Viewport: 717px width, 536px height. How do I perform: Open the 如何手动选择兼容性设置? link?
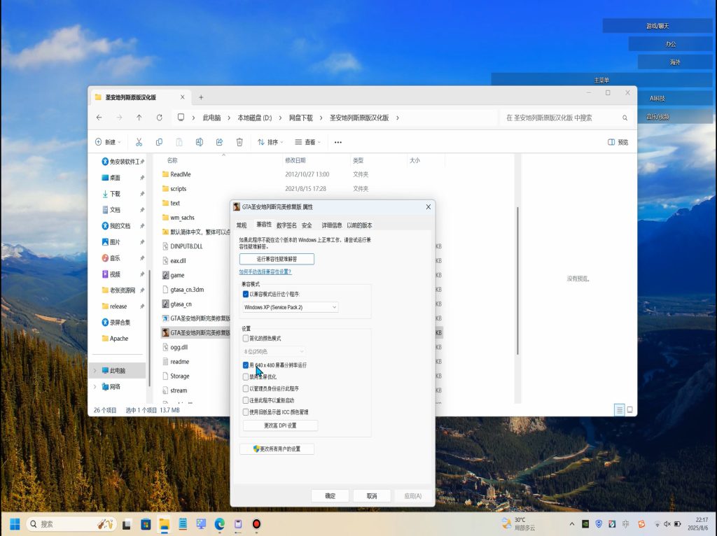coord(265,272)
